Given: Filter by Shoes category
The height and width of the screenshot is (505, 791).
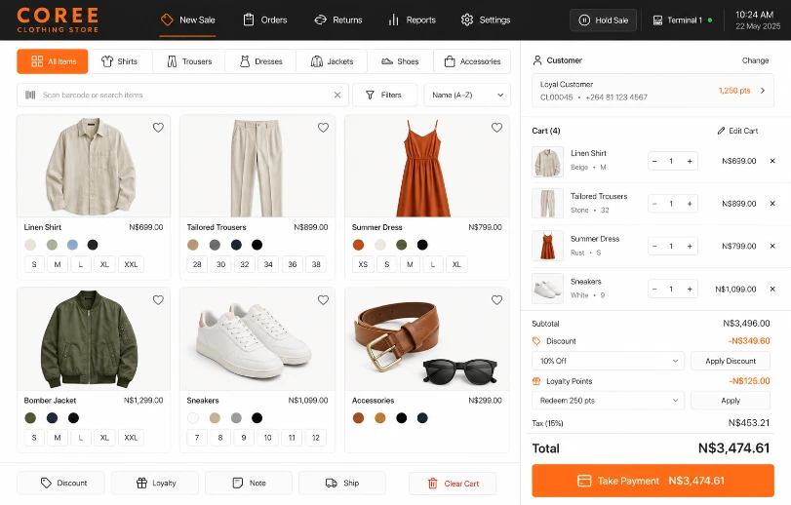Looking at the screenshot, I should point(400,61).
